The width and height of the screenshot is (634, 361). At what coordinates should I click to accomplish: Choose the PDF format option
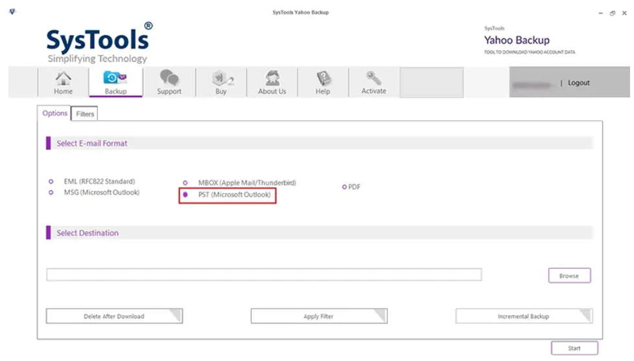[345, 187]
